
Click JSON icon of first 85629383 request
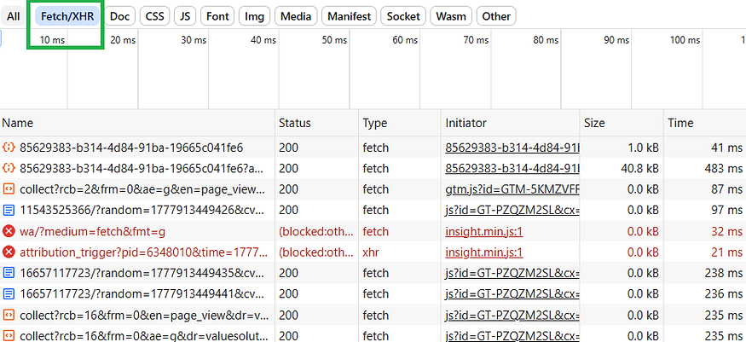[9, 148]
